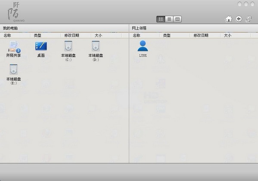Click the 阡陌 QIAN MO logo
This screenshot has width=258, height=181.
click(16, 12)
